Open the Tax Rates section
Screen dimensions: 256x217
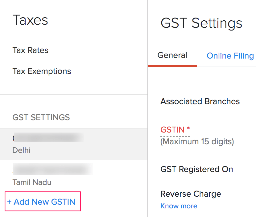point(31,50)
